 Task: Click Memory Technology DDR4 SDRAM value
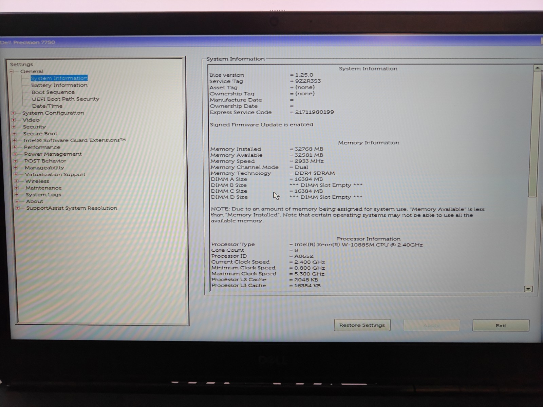(315, 173)
